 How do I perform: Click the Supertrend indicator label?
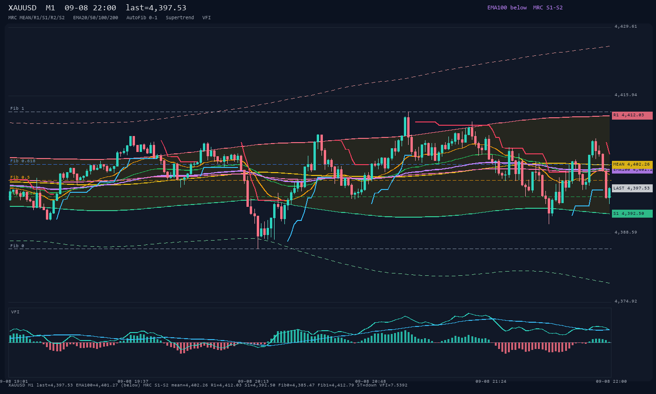[x=180, y=17]
